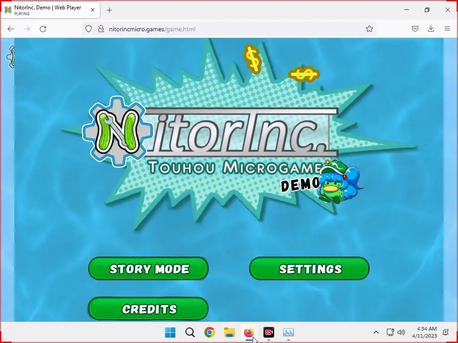458x343 pixels.
Task: Open the volume control in tray
Action: point(401,332)
